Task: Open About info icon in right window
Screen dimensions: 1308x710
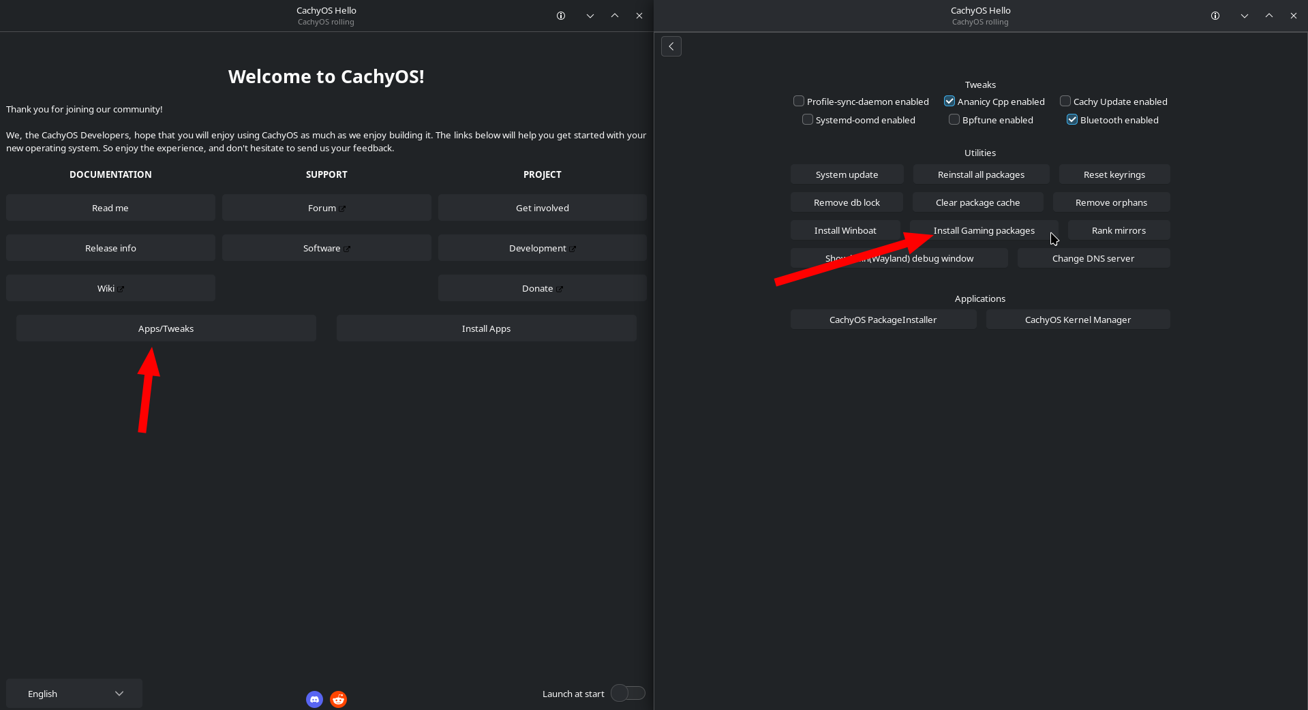Action: coord(1215,16)
